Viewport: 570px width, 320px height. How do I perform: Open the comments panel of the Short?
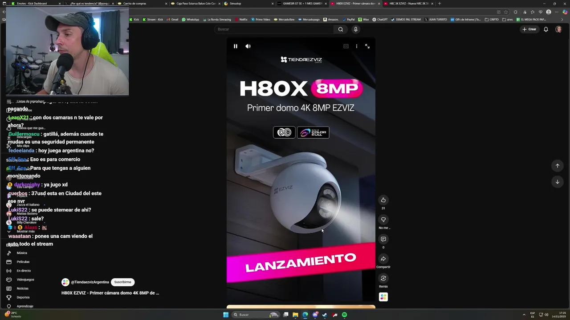(383, 239)
